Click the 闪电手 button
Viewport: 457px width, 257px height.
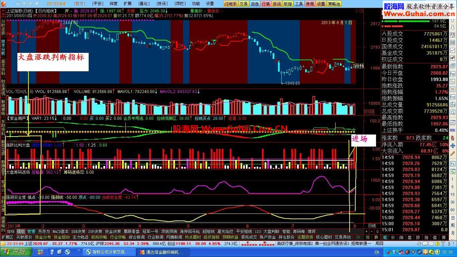231,4
